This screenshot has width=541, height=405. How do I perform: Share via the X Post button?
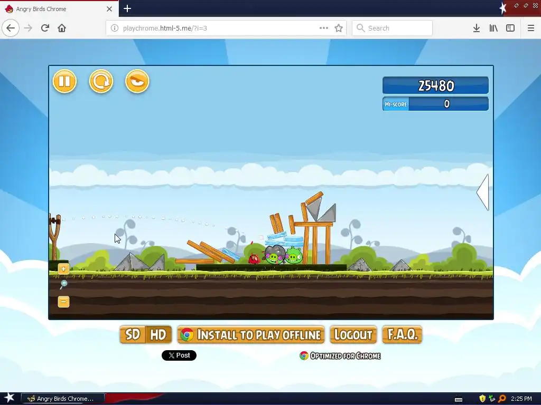(x=179, y=355)
